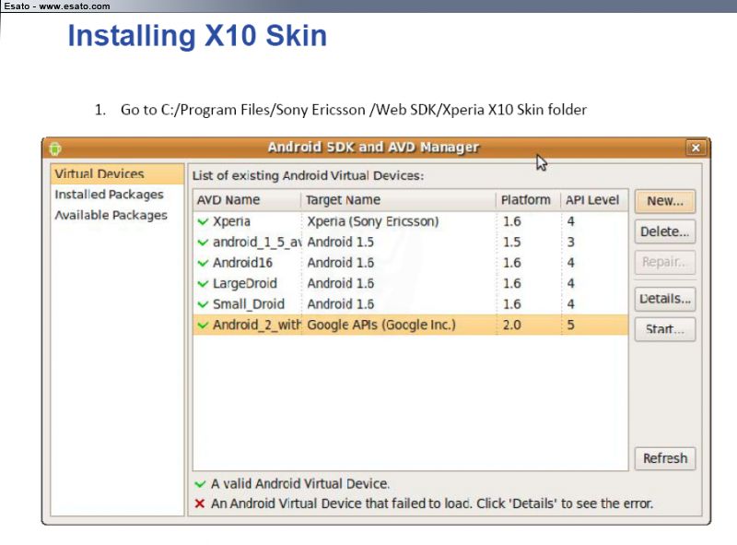Select the Xperia AVD name
Screen dimensions: 737x545
pyautogui.click(x=232, y=221)
